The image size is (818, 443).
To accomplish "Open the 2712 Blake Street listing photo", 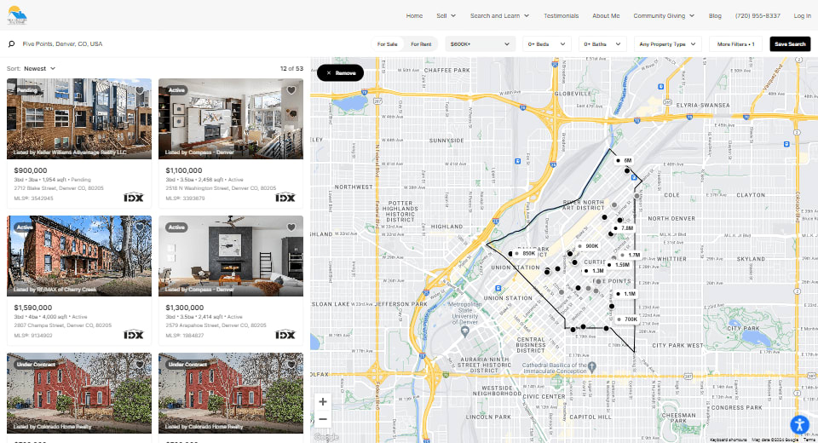I will [79, 119].
